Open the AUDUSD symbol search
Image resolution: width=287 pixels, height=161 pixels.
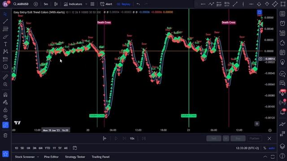coord(21,4)
